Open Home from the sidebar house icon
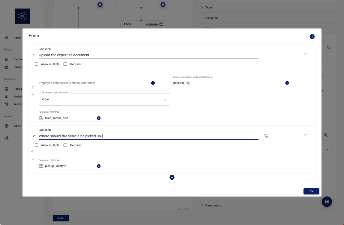Screen dimensions: 344x225 (6, 38)
